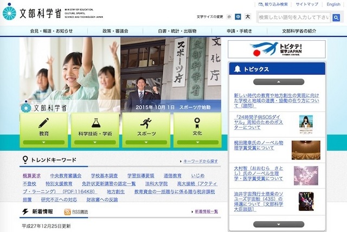Expand the 教育 tile dropdown arrow
Image resolution: width=347 pixels, height=232 pixels.
[x=43, y=143]
